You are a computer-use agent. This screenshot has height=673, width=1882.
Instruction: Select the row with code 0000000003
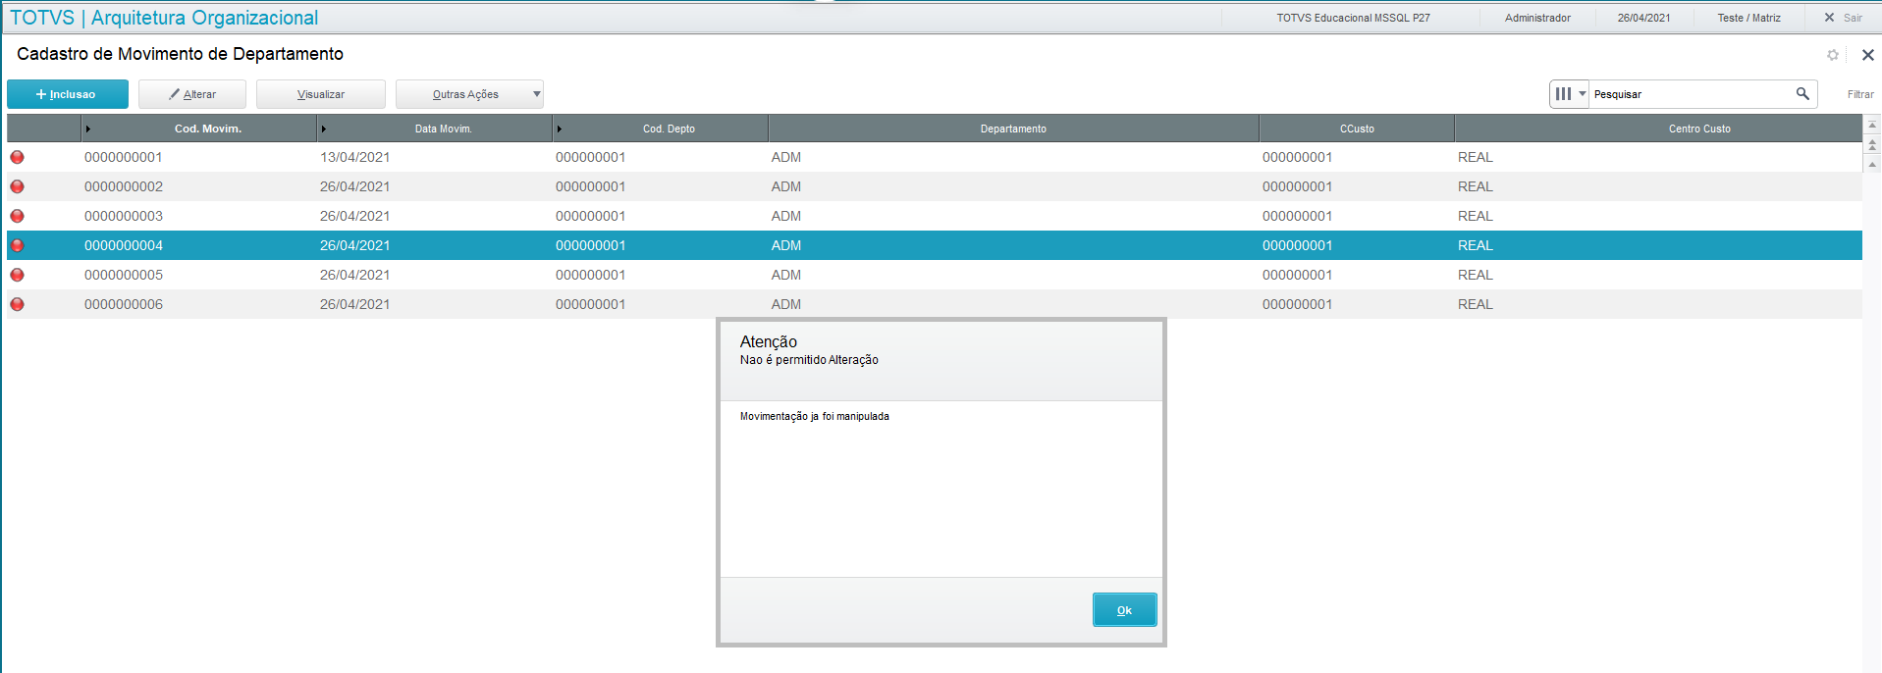935,216
